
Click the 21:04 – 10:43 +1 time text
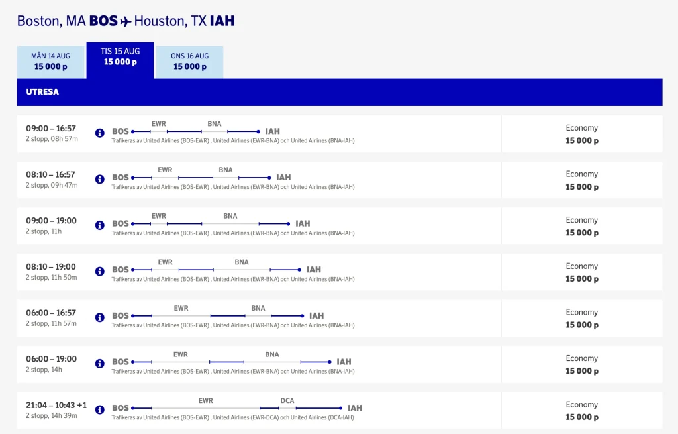click(x=56, y=406)
